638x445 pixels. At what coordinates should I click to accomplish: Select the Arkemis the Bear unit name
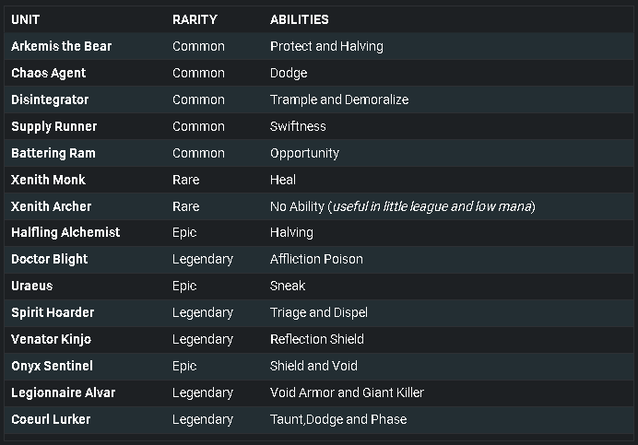[62, 46]
